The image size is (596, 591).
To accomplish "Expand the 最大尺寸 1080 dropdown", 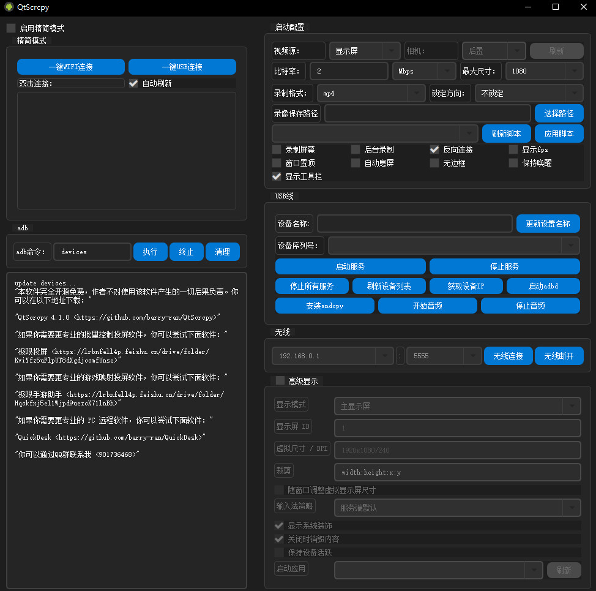I will tap(545, 71).
